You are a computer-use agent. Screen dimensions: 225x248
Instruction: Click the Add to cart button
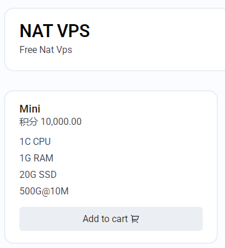point(111,219)
